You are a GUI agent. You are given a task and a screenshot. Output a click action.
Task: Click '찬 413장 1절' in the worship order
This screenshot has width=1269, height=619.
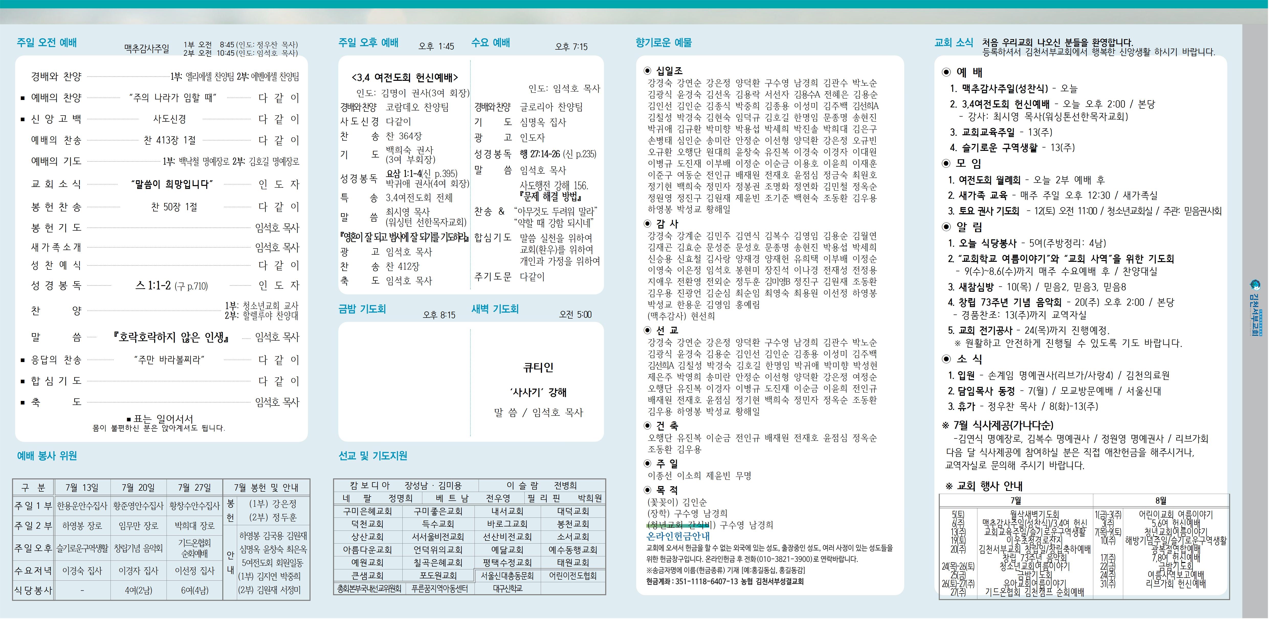click(x=169, y=140)
